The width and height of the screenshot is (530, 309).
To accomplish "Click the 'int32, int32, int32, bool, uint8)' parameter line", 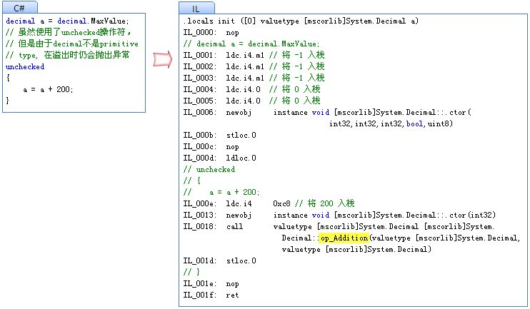I will tap(391, 123).
